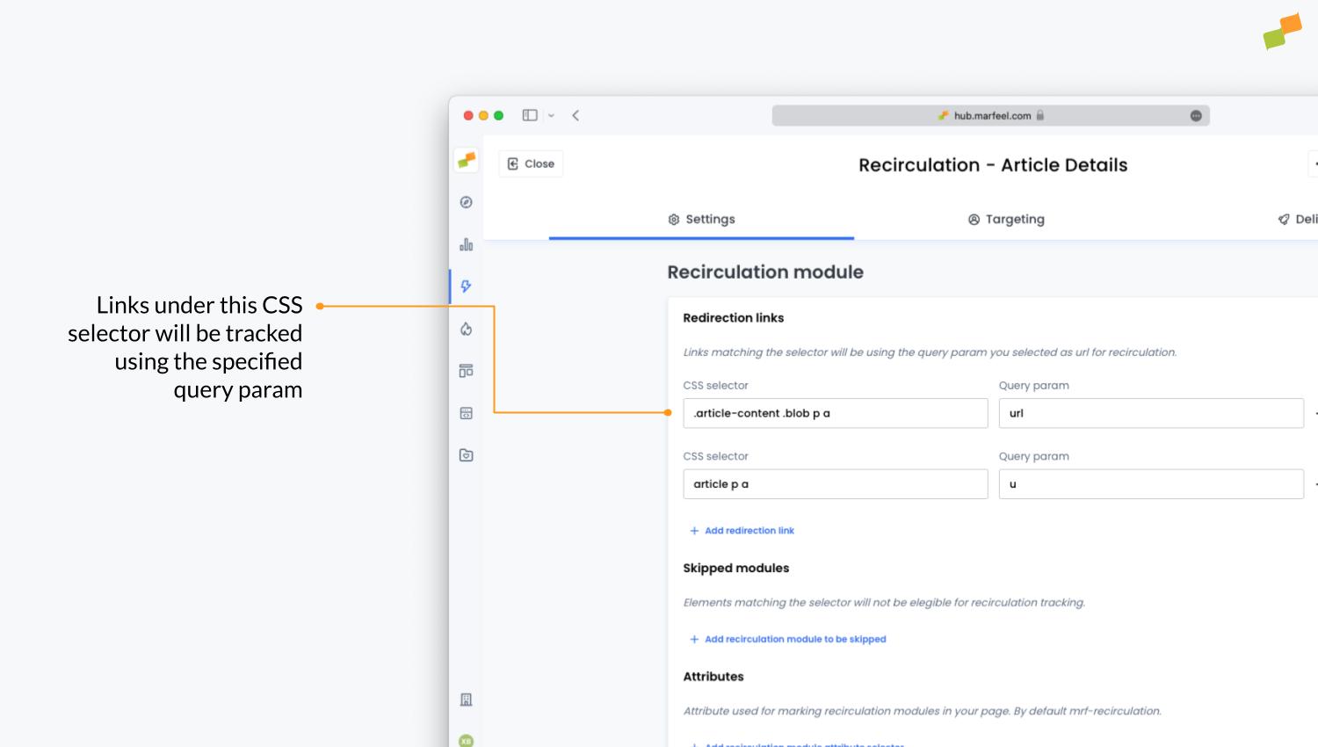Select the Settings tab
Image resolution: width=1318 pixels, height=747 pixels.
point(700,219)
